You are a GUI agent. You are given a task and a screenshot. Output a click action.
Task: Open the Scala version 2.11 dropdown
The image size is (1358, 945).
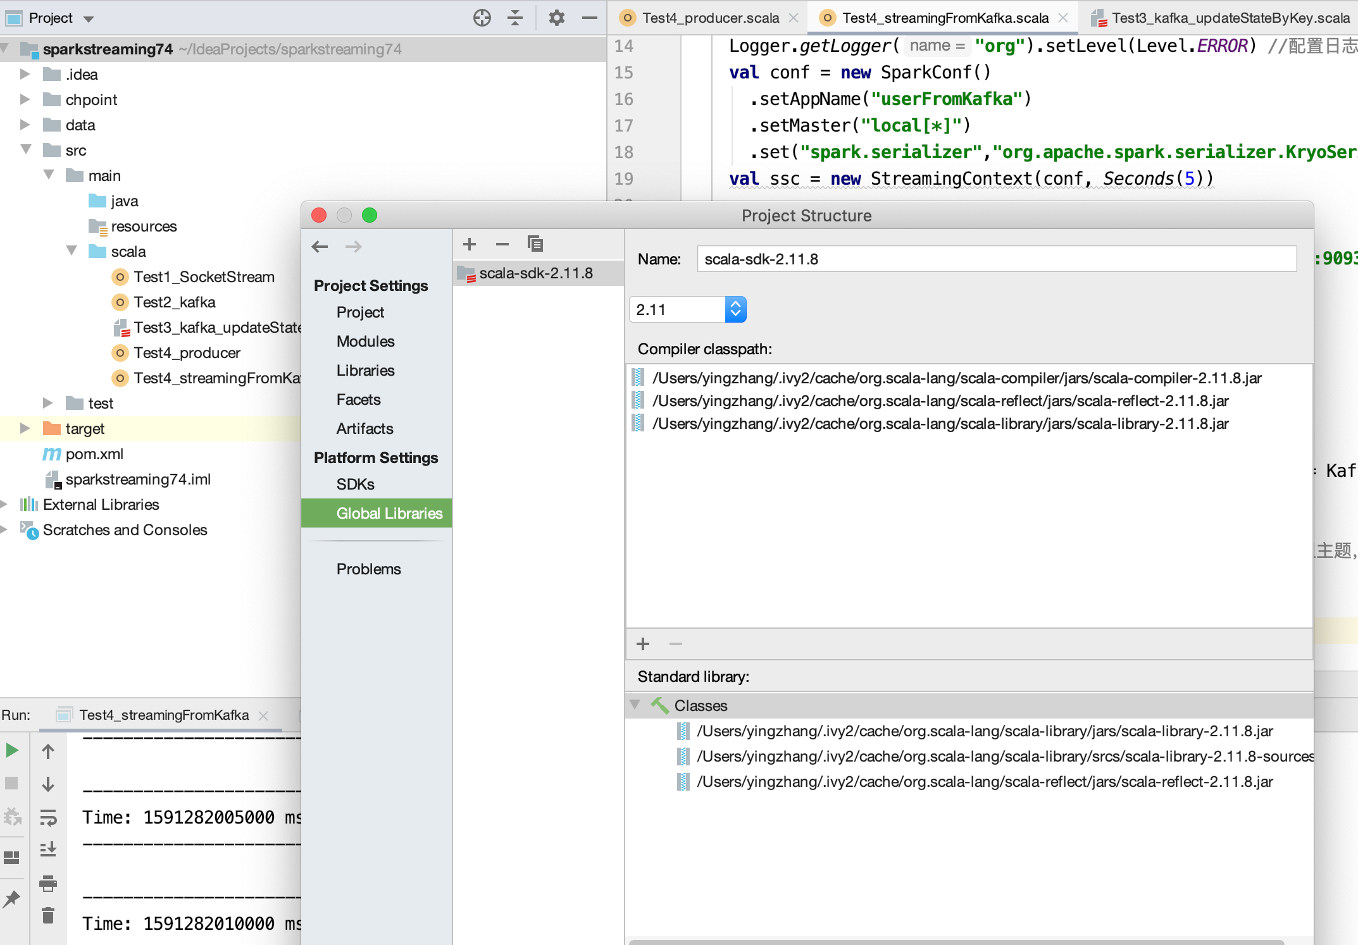[735, 309]
